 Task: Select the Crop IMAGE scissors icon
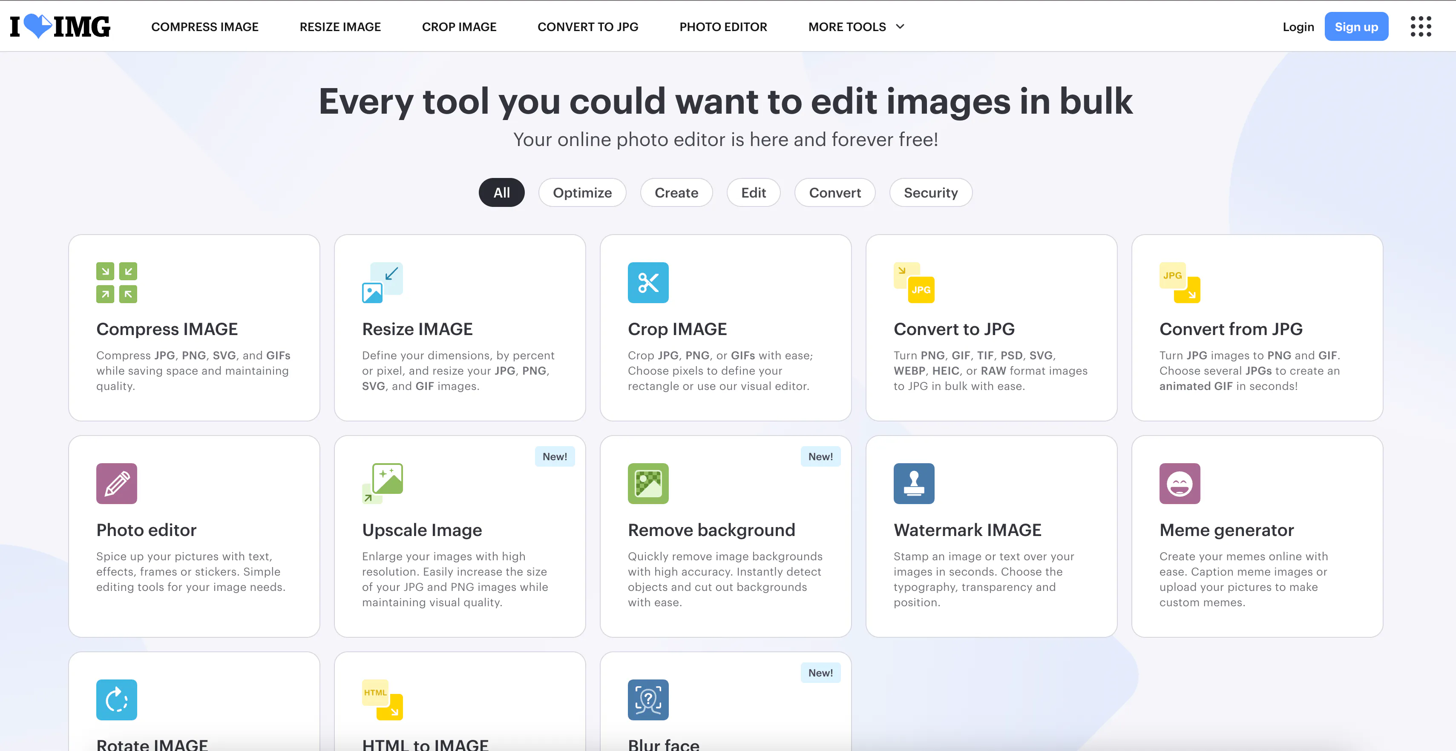pos(648,283)
